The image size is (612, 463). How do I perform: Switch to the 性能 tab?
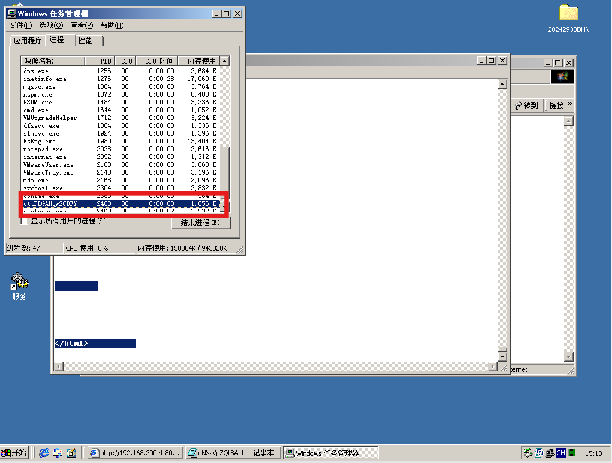pyautogui.click(x=89, y=41)
